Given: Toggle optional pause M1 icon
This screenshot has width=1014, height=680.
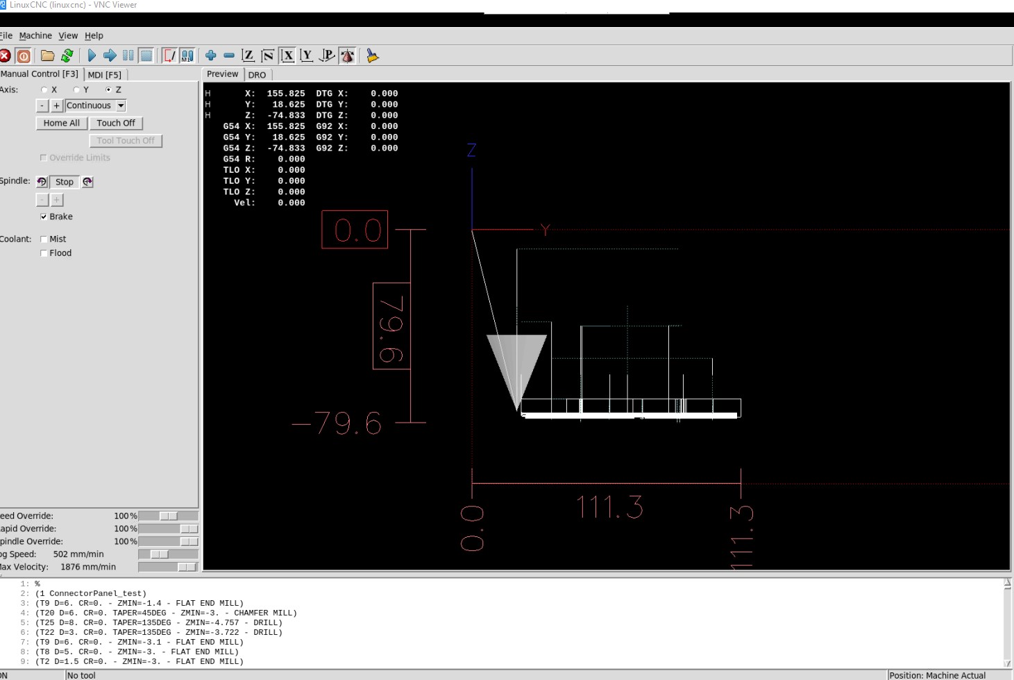Looking at the screenshot, I should click(187, 56).
